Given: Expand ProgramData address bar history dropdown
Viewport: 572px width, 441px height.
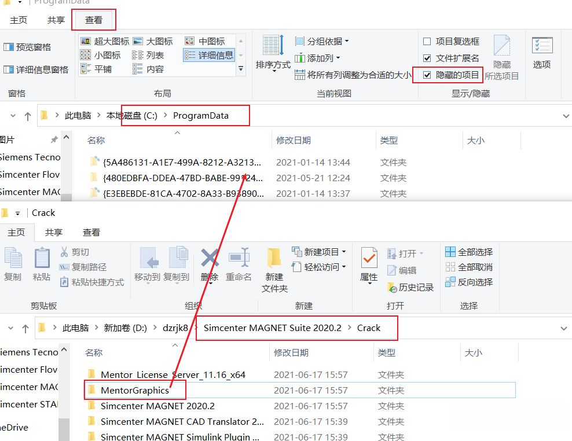Looking at the screenshot, I should (x=566, y=116).
